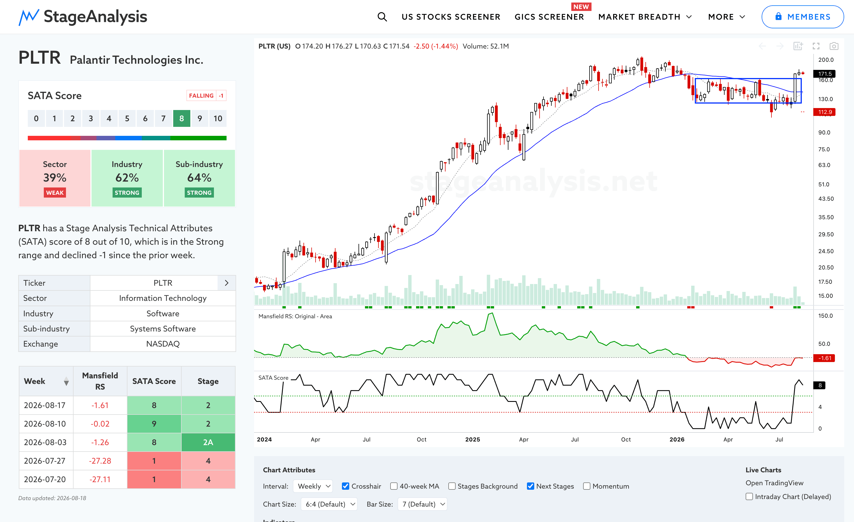The width and height of the screenshot is (854, 522).
Task: Click the chart back arrow icon
Action: pos(762,46)
